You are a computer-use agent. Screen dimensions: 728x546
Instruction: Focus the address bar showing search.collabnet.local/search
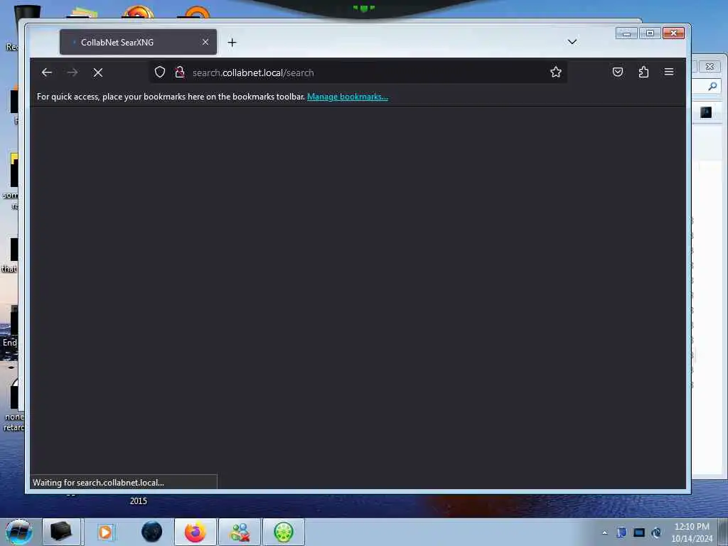pyautogui.click(x=358, y=73)
